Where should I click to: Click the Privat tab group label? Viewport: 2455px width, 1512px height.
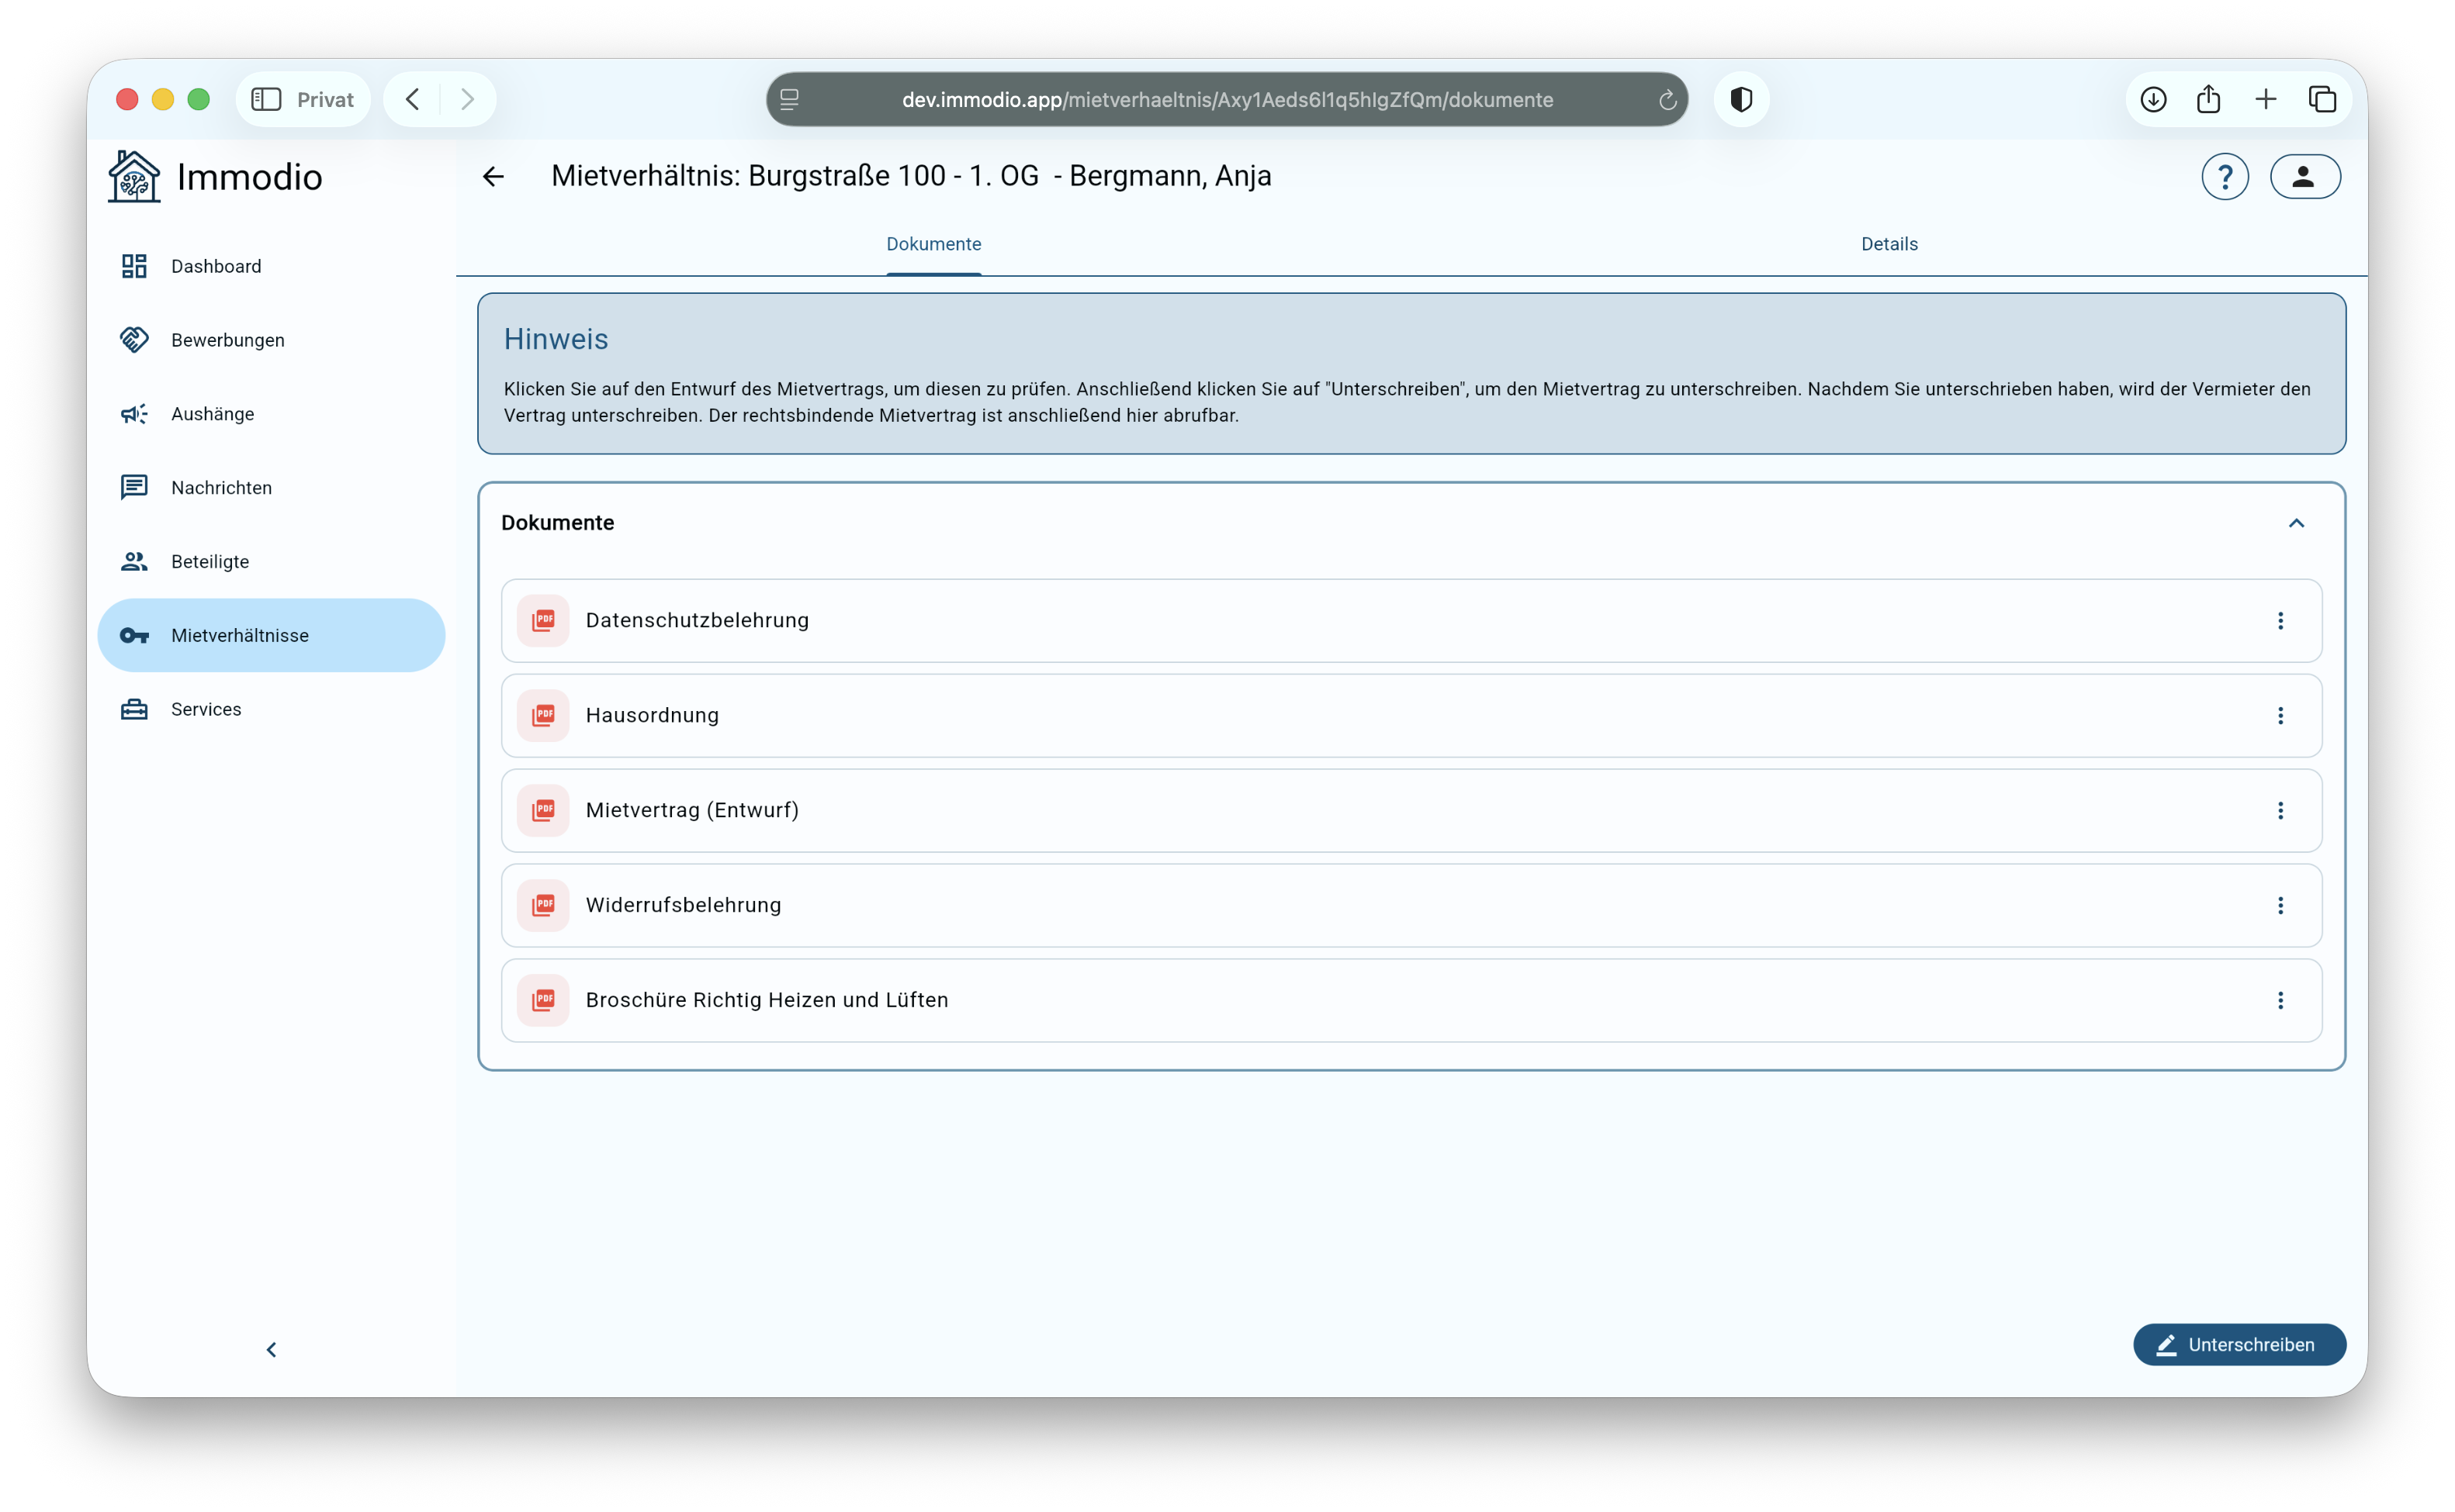(x=325, y=100)
